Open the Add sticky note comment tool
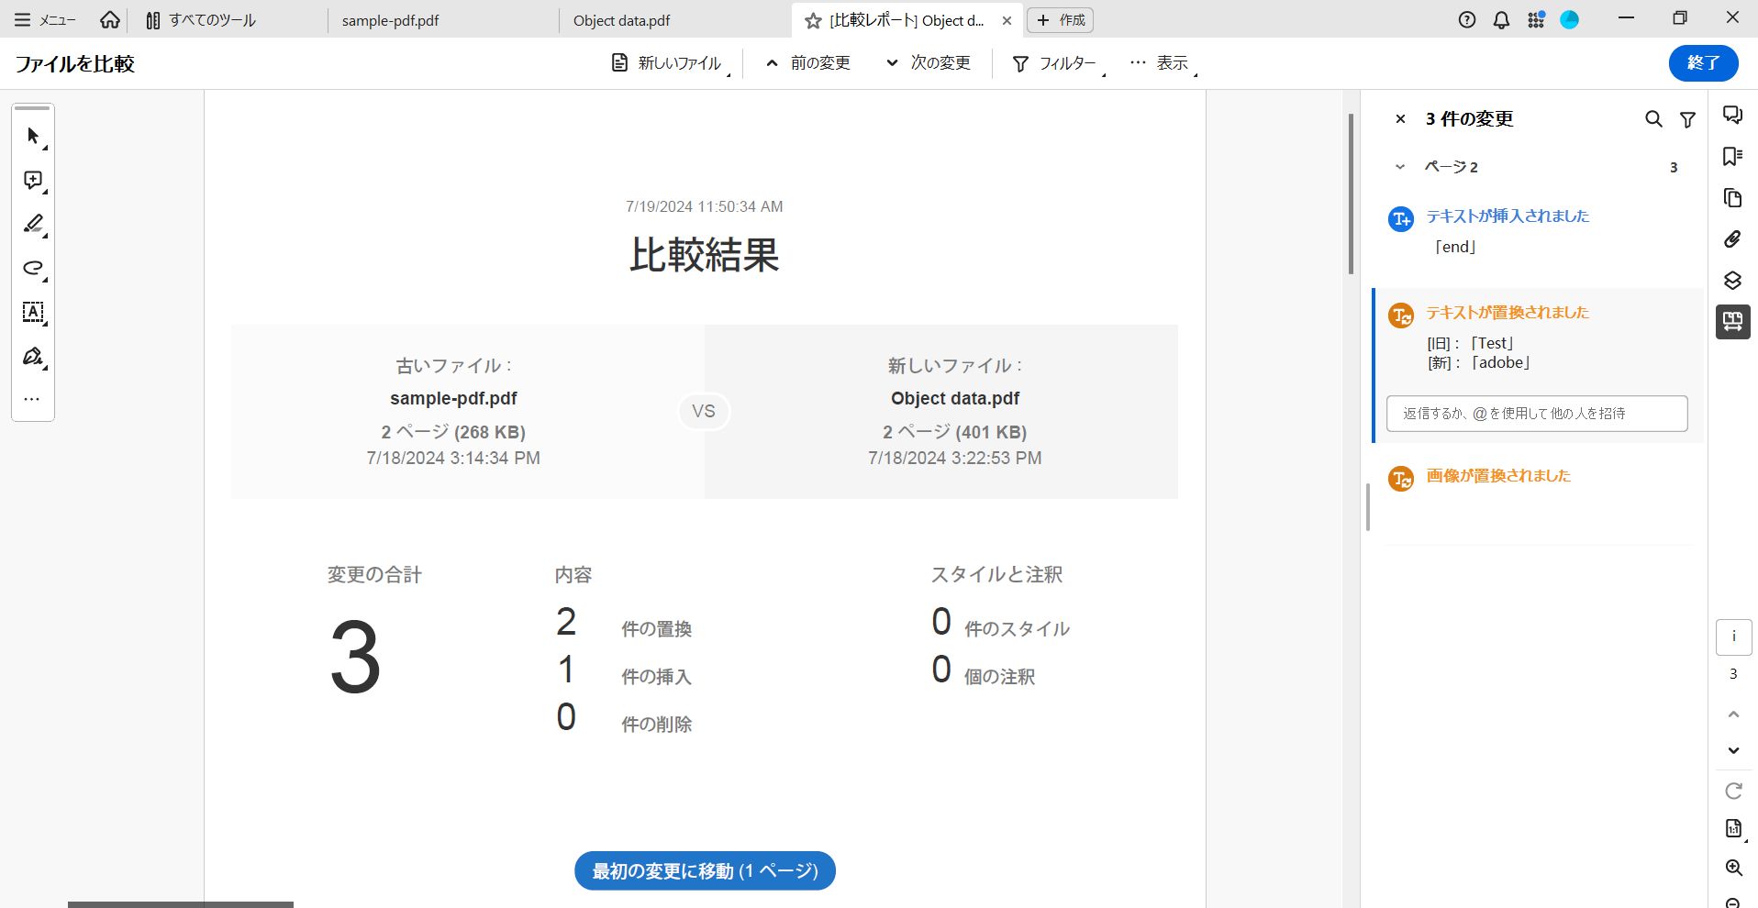Screen dimensions: 1758x908 pyautogui.click(x=32, y=180)
